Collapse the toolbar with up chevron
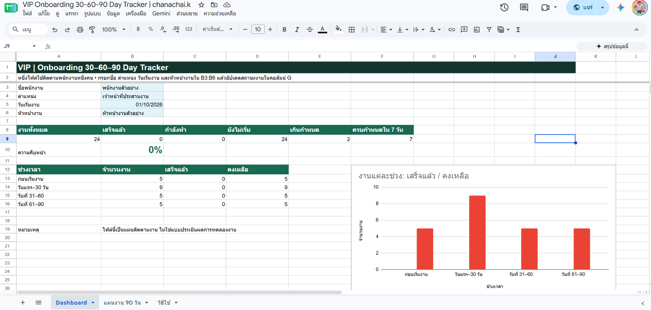This screenshot has width=651, height=310. pyautogui.click(x=636, y=30)
